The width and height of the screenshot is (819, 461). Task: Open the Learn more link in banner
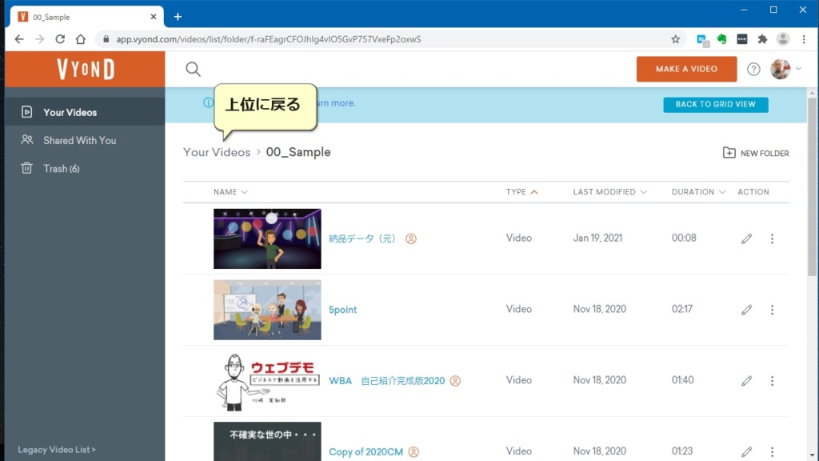click(x=335, y=103)
